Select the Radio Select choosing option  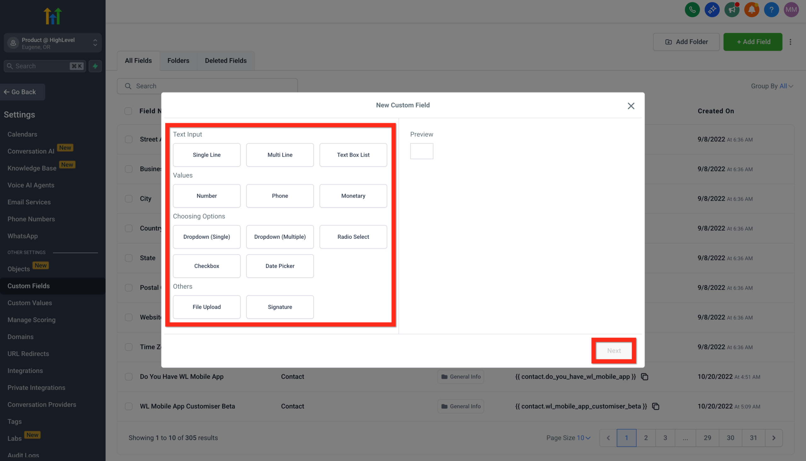pyautogui.click(x=353, y=236)
